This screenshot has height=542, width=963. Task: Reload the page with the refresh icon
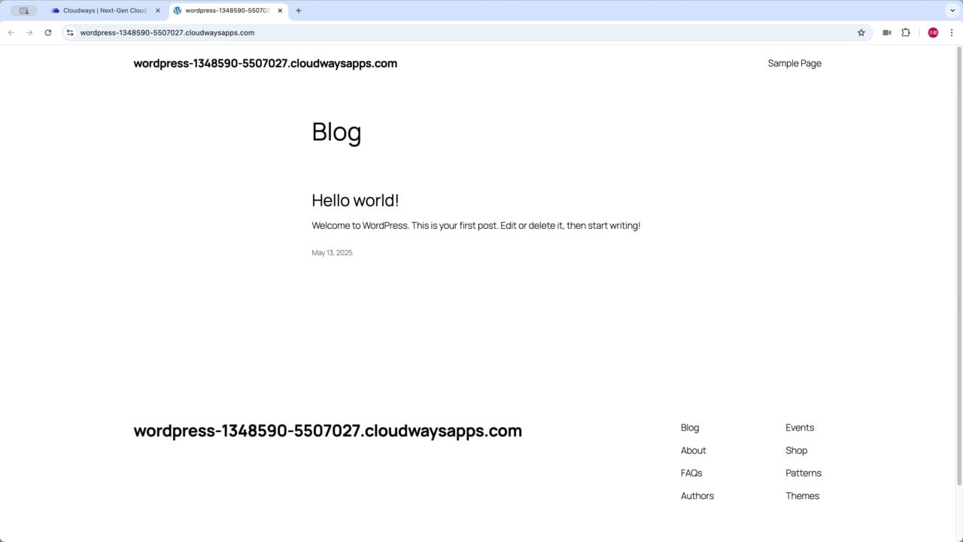point(48,32)
